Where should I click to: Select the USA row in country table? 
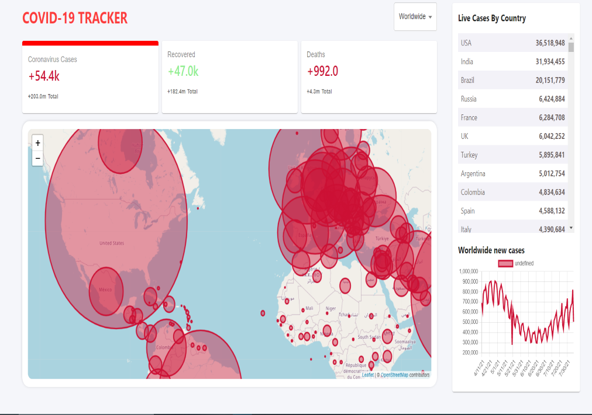click(512, 43)
